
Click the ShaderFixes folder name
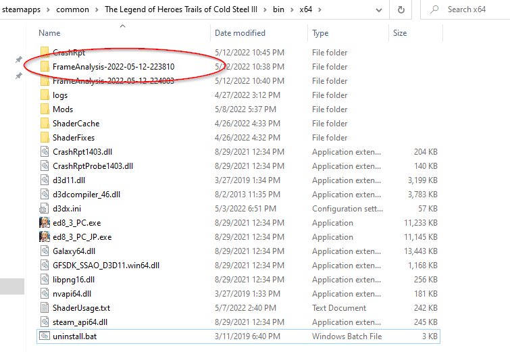click(x=74, y=137)
